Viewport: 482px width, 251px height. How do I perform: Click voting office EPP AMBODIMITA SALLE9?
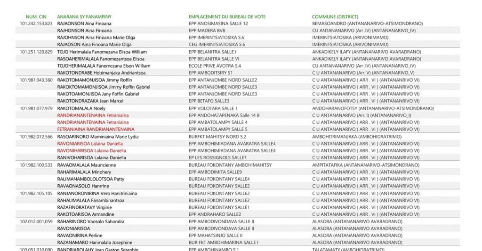click(216, 172)
